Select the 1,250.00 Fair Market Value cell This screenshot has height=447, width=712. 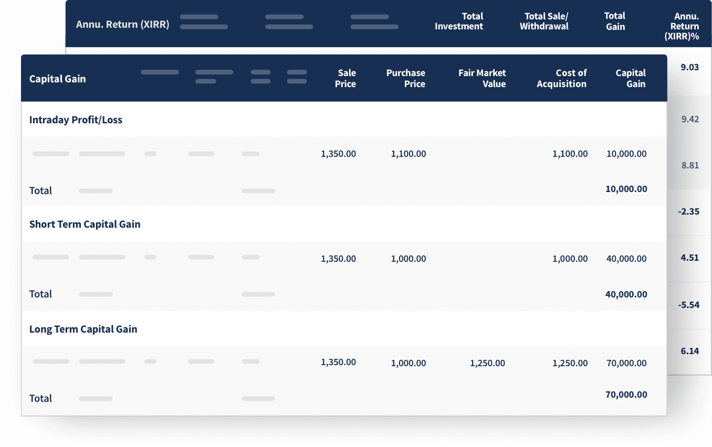[x=487, y=363]
